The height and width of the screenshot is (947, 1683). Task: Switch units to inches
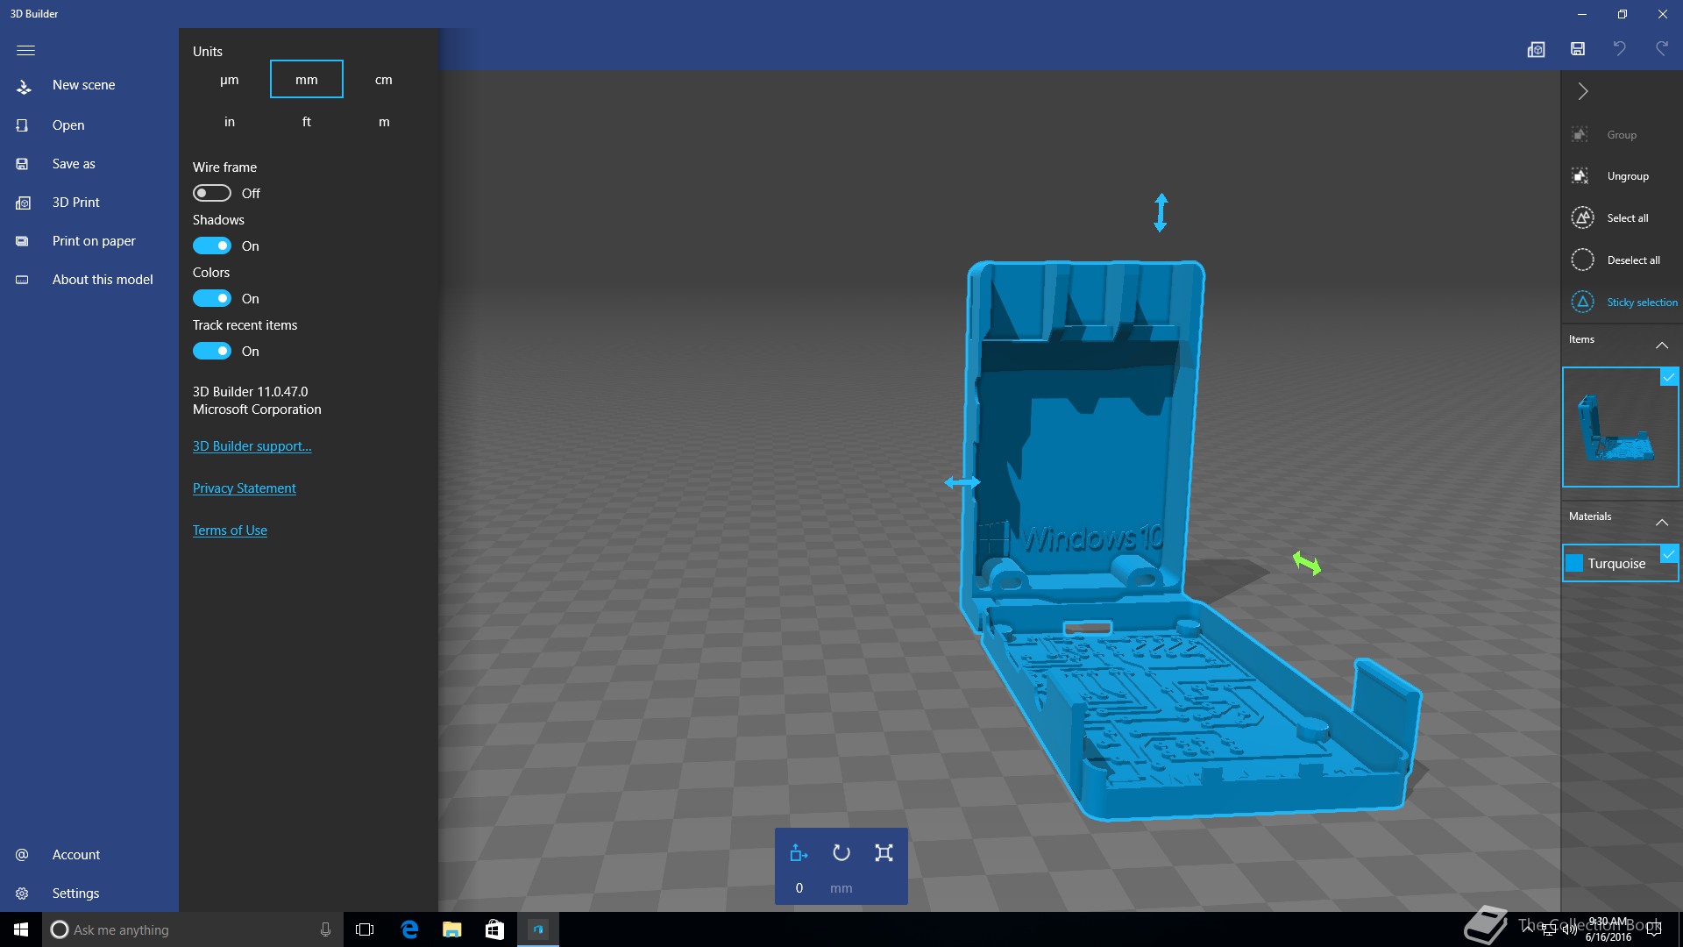point(230,122)
